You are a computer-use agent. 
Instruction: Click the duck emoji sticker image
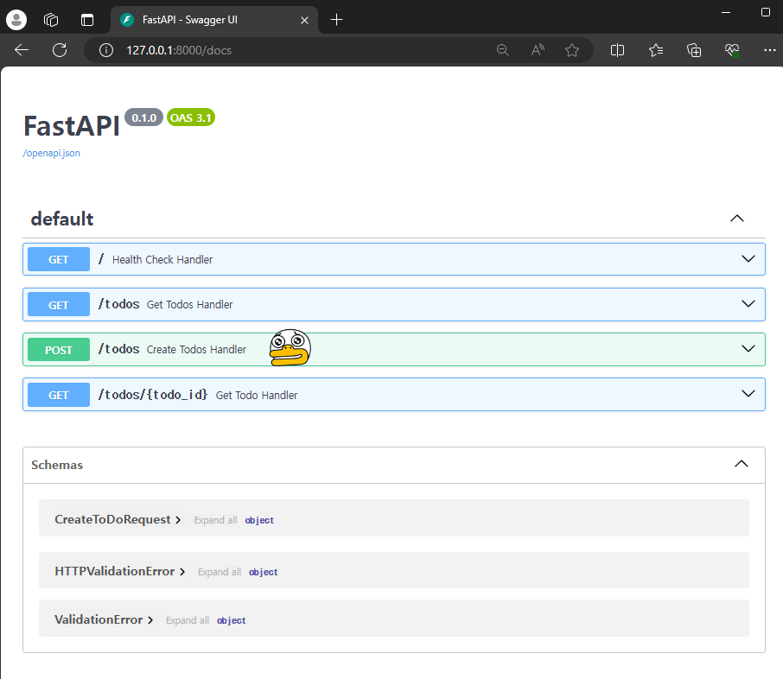(290, 347)
